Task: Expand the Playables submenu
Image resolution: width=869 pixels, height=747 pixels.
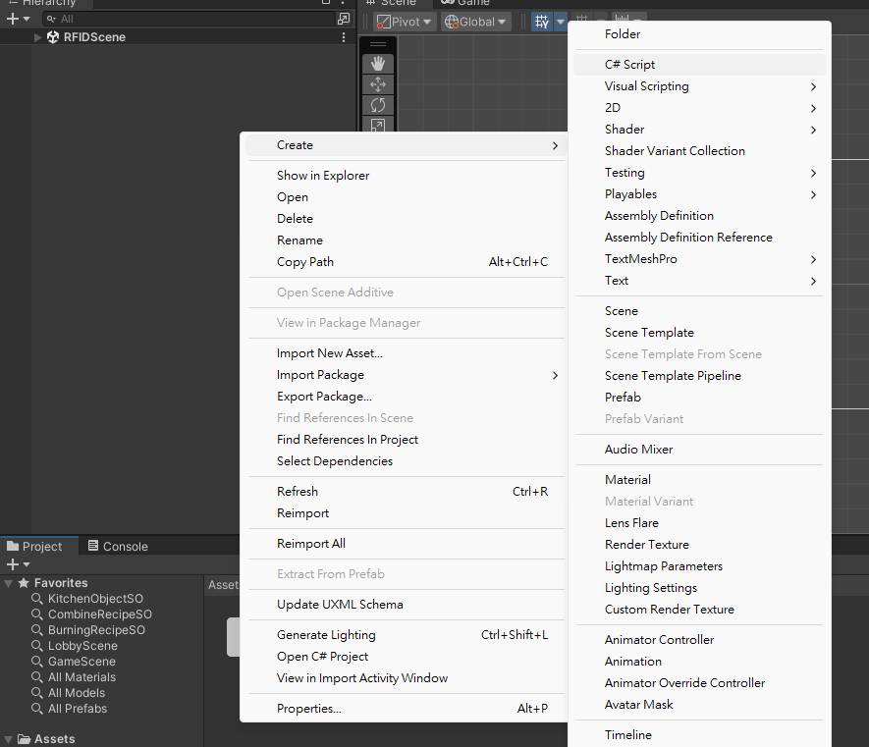Action: click(x=699, y=194)
